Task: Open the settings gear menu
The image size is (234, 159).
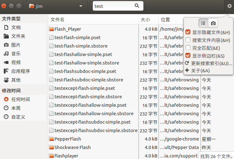Action: pos(229,6)
